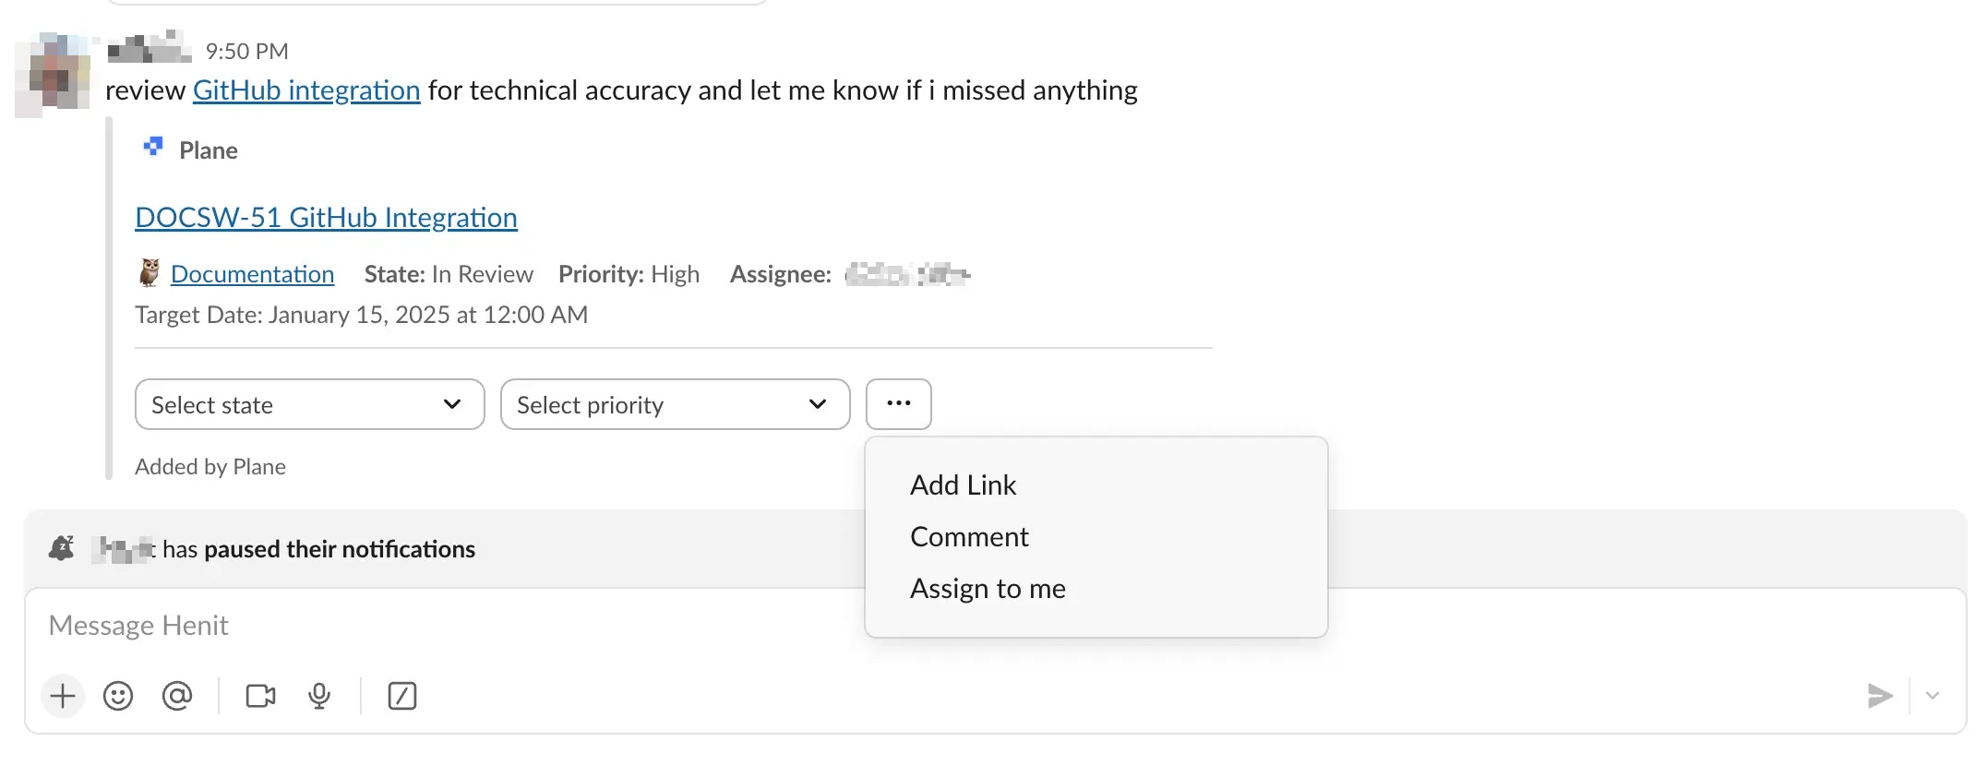Image resolution: width=1988 pixels, height=766 pixels.
Task: Expand the send options chevron
Action: pyautogui.click(x=1933, y=697)
